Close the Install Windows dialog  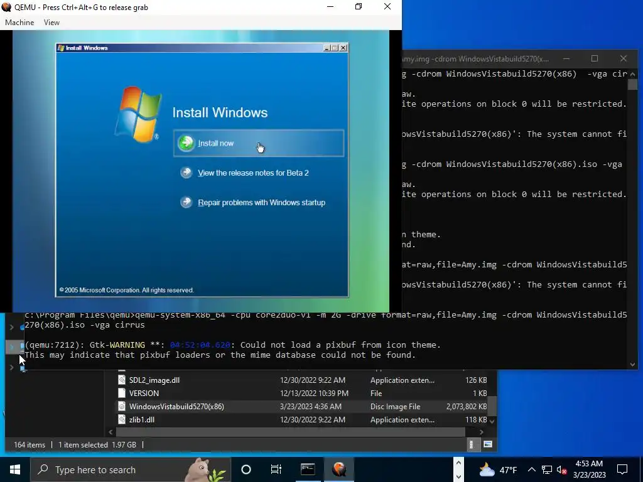(343, 48)
